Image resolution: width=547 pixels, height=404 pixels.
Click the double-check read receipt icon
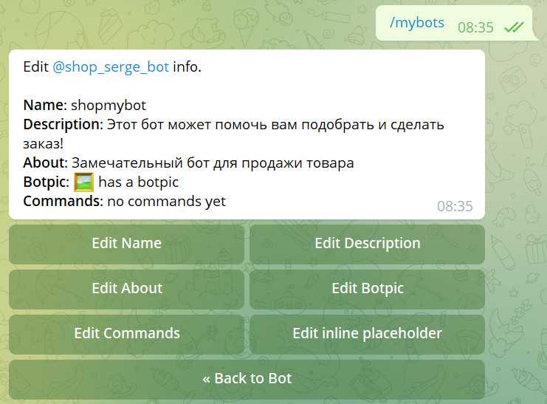[x=514, y=27]
